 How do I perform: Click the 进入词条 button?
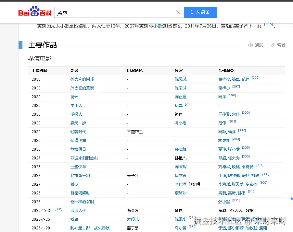(x=200, y=12)
